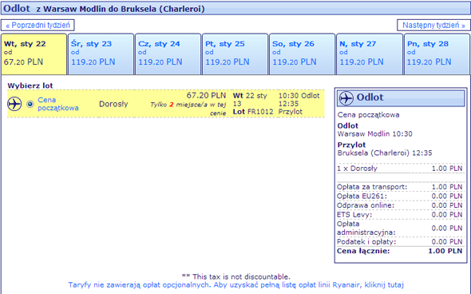Go to next week with Następny tydzień
This screenshot has width=471, height=294.
pos(433,26)
